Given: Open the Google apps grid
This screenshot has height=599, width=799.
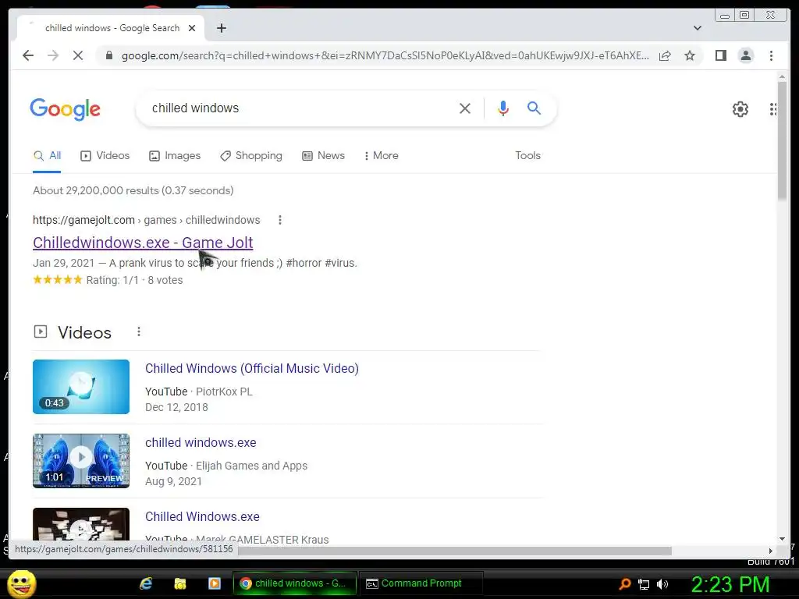Looking at the screenshot, I should click(773, 109).
